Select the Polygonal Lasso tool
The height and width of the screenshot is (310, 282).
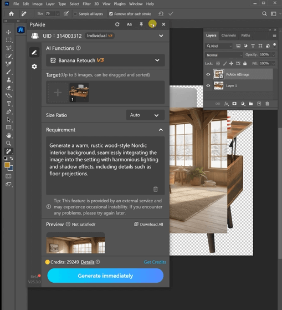[8, 48]
